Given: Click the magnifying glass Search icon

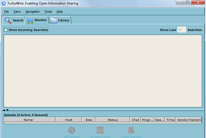Looking at the screenshot, I should click(8, 21).
